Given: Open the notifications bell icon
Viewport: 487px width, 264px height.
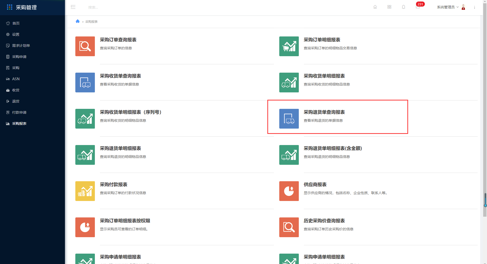Looking at the screenshot, I should [404, 7].
